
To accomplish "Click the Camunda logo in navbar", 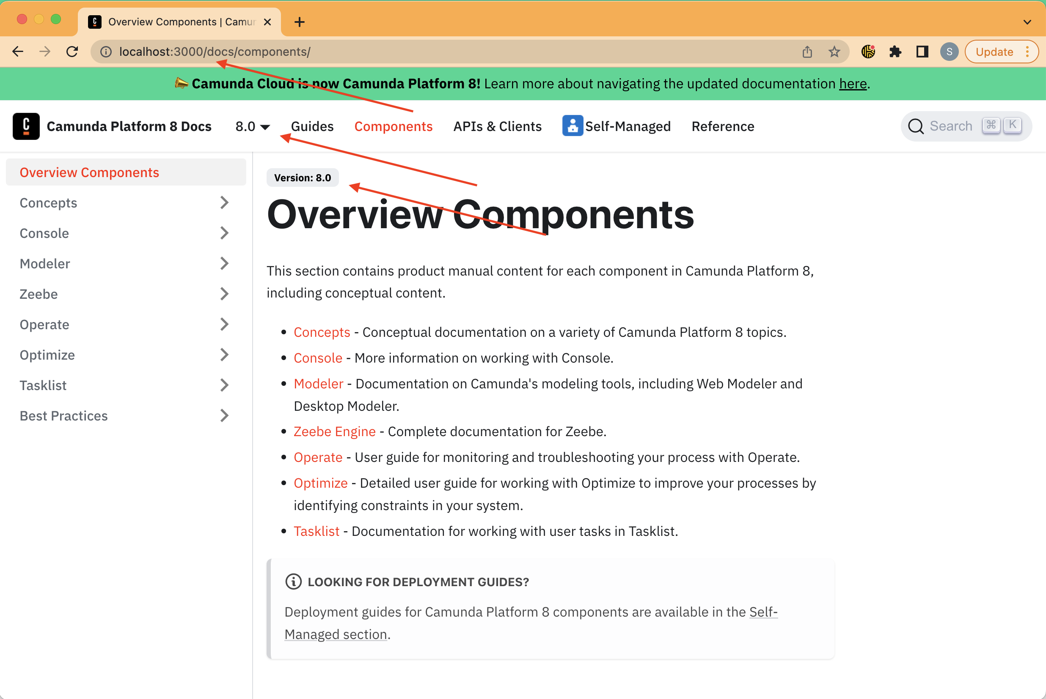I will click(26, 126).
